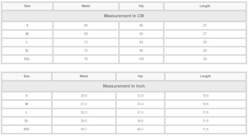Select length value 11.4 in inch table
Image resolution: width=249 pixels, height=136 pixels.
(205, 129)
